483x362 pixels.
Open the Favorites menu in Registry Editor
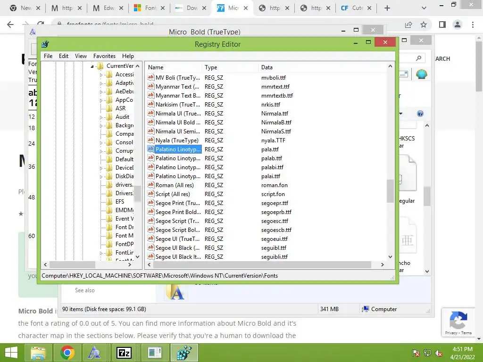coord(104,56)
